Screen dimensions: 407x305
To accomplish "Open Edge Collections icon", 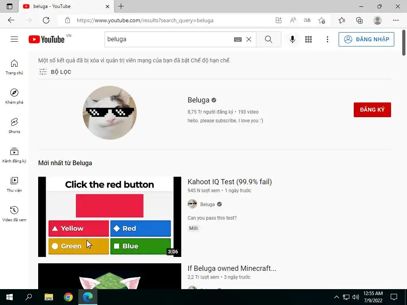I will point(359,20).
